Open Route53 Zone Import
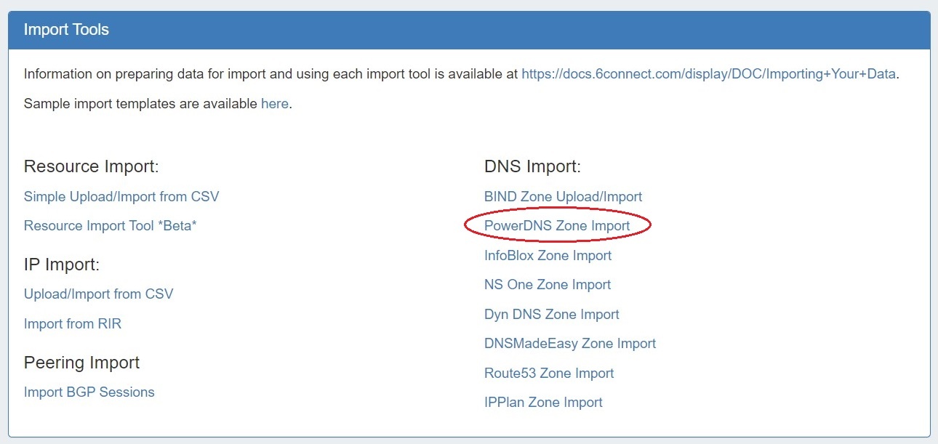938x444 pixels. pos(549,373)
